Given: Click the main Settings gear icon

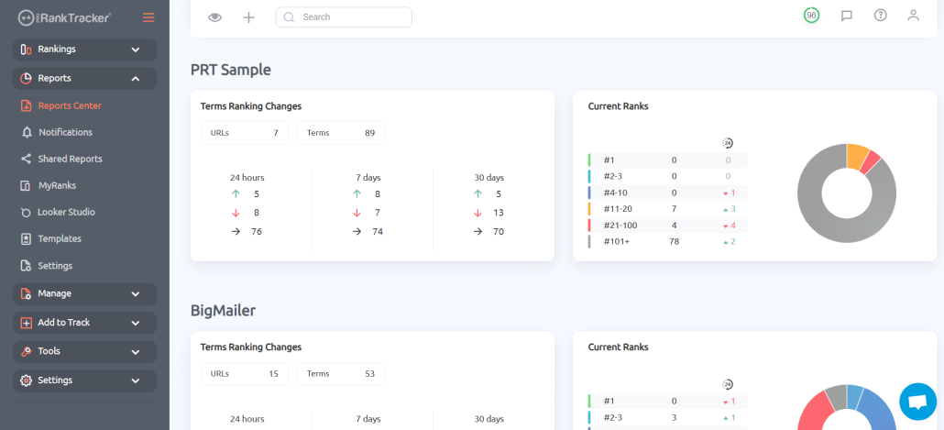Looking at the screenshot, I should [26, 380].
